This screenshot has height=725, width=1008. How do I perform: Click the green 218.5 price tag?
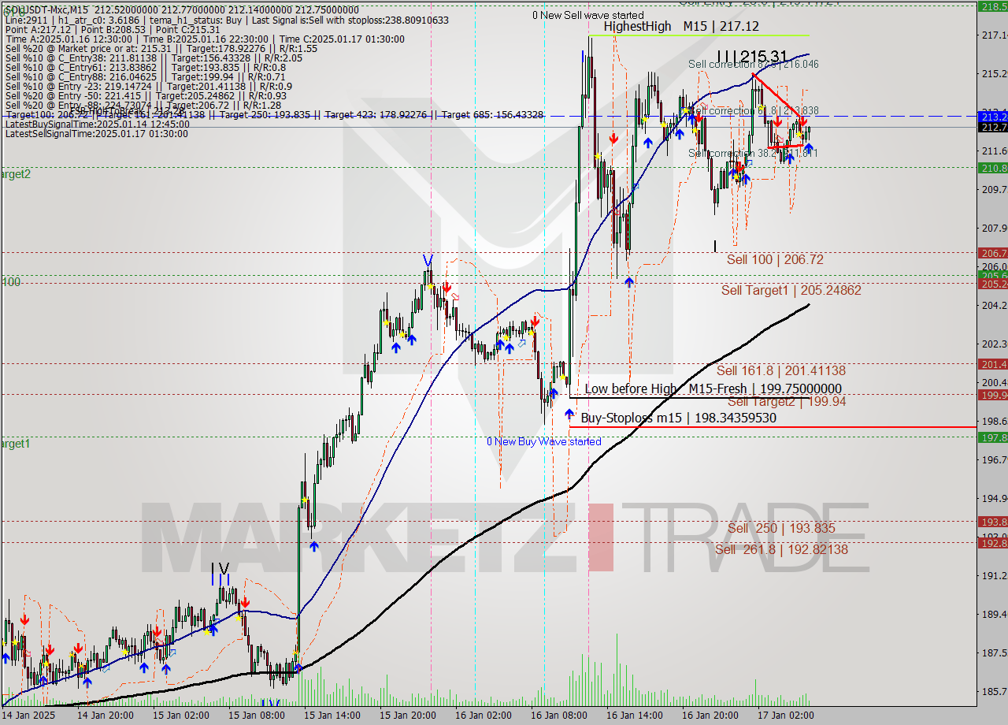coord(993,6)
